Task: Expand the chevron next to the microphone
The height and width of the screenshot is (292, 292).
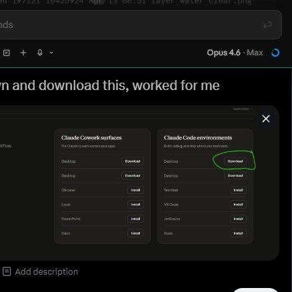Action: pos(51,53)
